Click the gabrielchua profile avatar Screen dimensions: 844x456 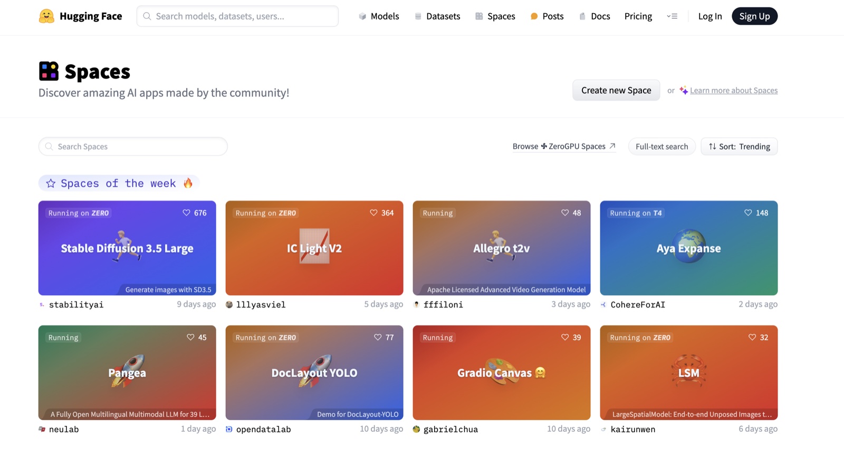point(417,429)
